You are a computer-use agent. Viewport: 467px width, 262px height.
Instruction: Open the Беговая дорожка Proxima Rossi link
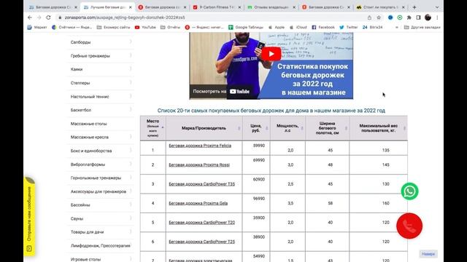click(x=199, y=165)
